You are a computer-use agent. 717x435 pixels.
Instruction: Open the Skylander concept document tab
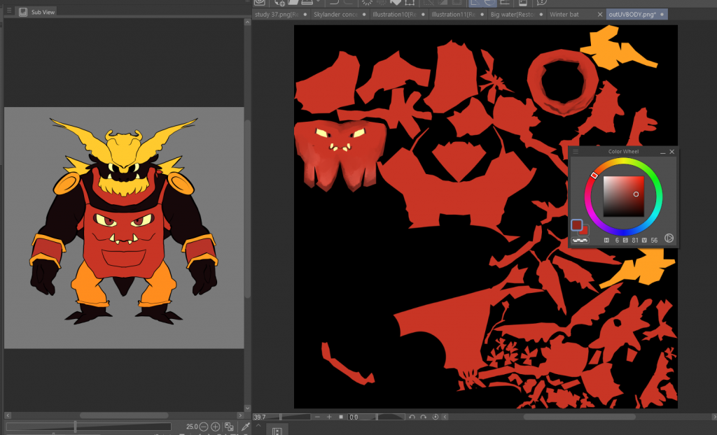340,14
